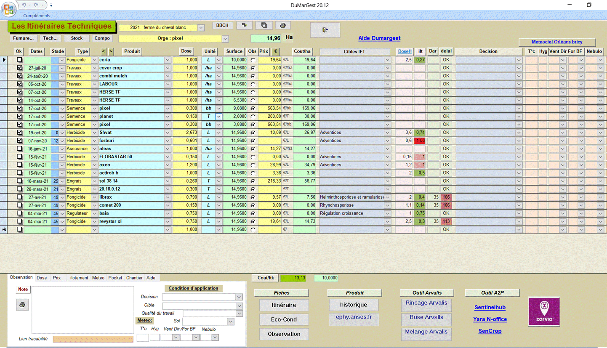Image resolution: width=607 pixels, height=348 pixels.
Task: Click the '<' previous product button
Action: pyautogui.click(x=104, y=51)
